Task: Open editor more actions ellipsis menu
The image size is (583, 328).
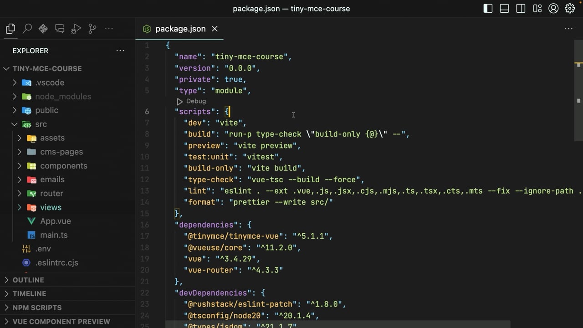Action: (568, 29)
